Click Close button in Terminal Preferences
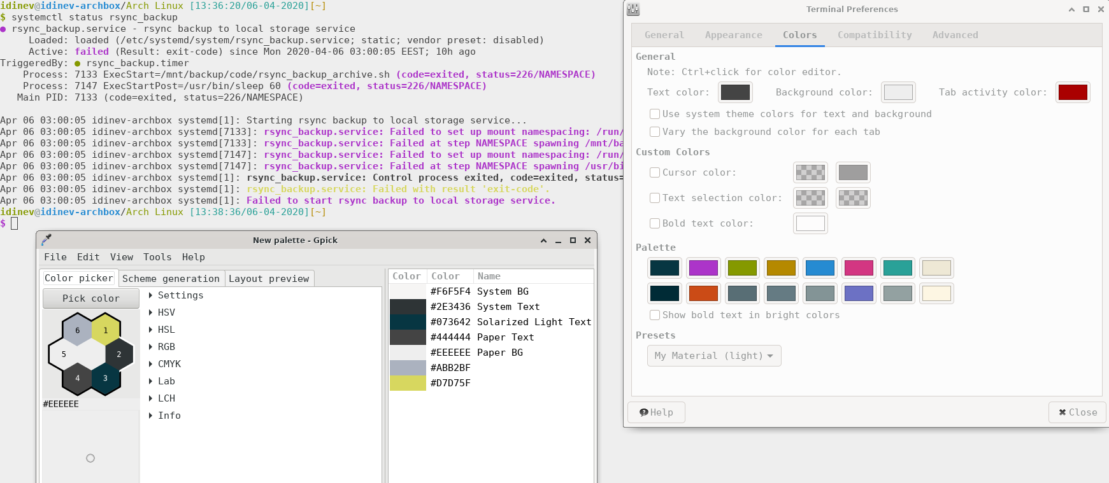1109x483 pixels. click(1078, 412)
